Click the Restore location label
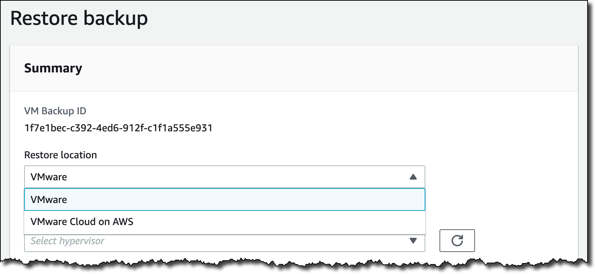The width and height of the screenshot is (595, 274). click(x=60, y=155)
